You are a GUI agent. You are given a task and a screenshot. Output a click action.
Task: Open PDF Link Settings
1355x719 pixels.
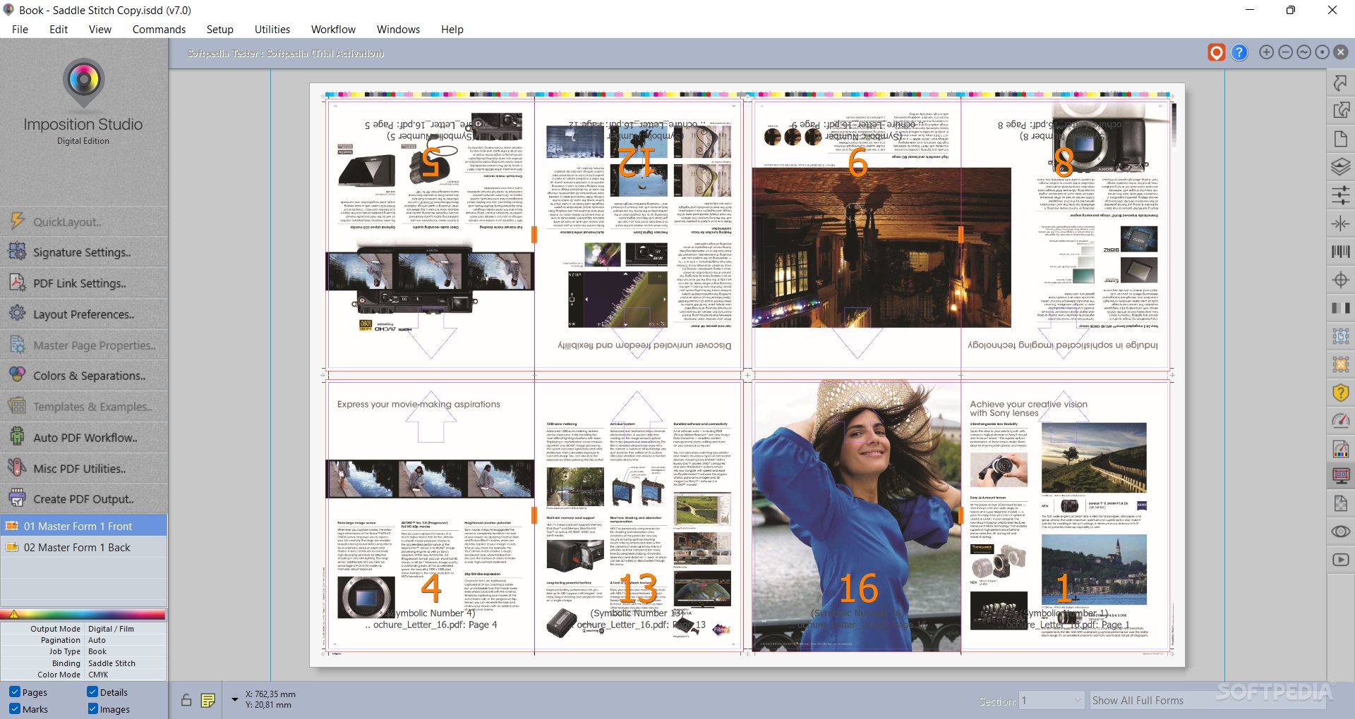84,283
